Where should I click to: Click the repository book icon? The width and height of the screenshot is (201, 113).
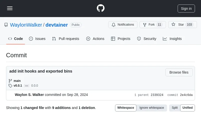(6, 25)
